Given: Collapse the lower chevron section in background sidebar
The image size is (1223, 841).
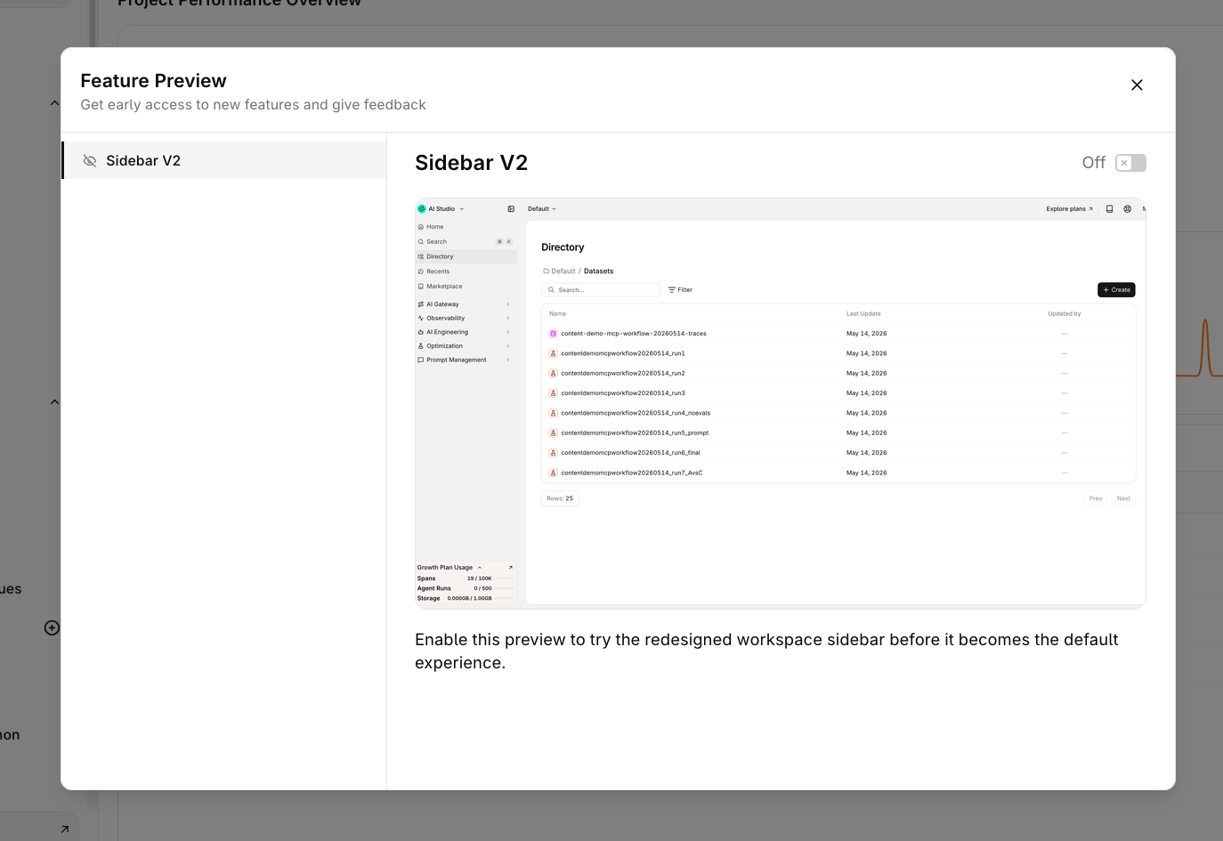Looking at the screenshot, I should pyautogui.click(x=54, y=402).
